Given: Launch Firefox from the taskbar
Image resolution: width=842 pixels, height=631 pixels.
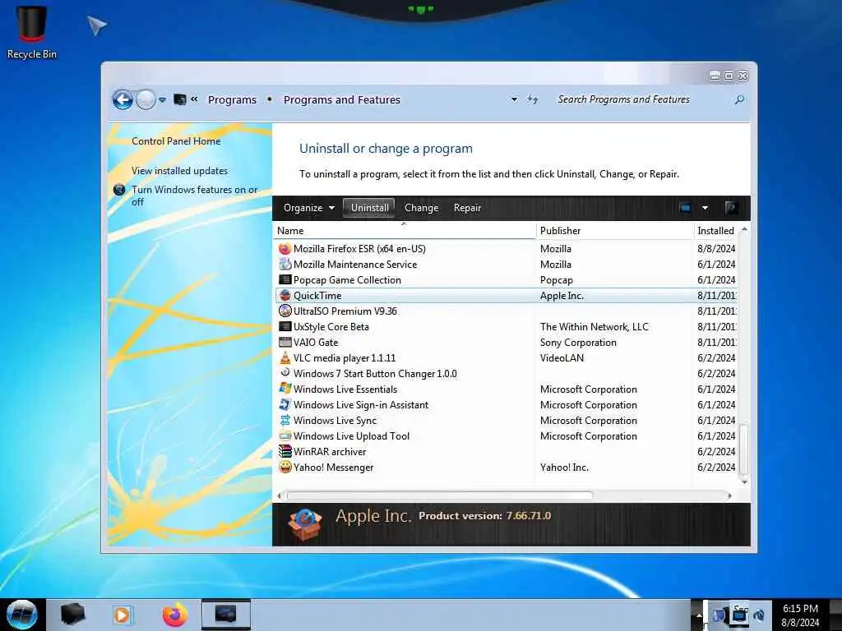Looking at the screenshot, I should pyautogui.click(x=175, y=615).
